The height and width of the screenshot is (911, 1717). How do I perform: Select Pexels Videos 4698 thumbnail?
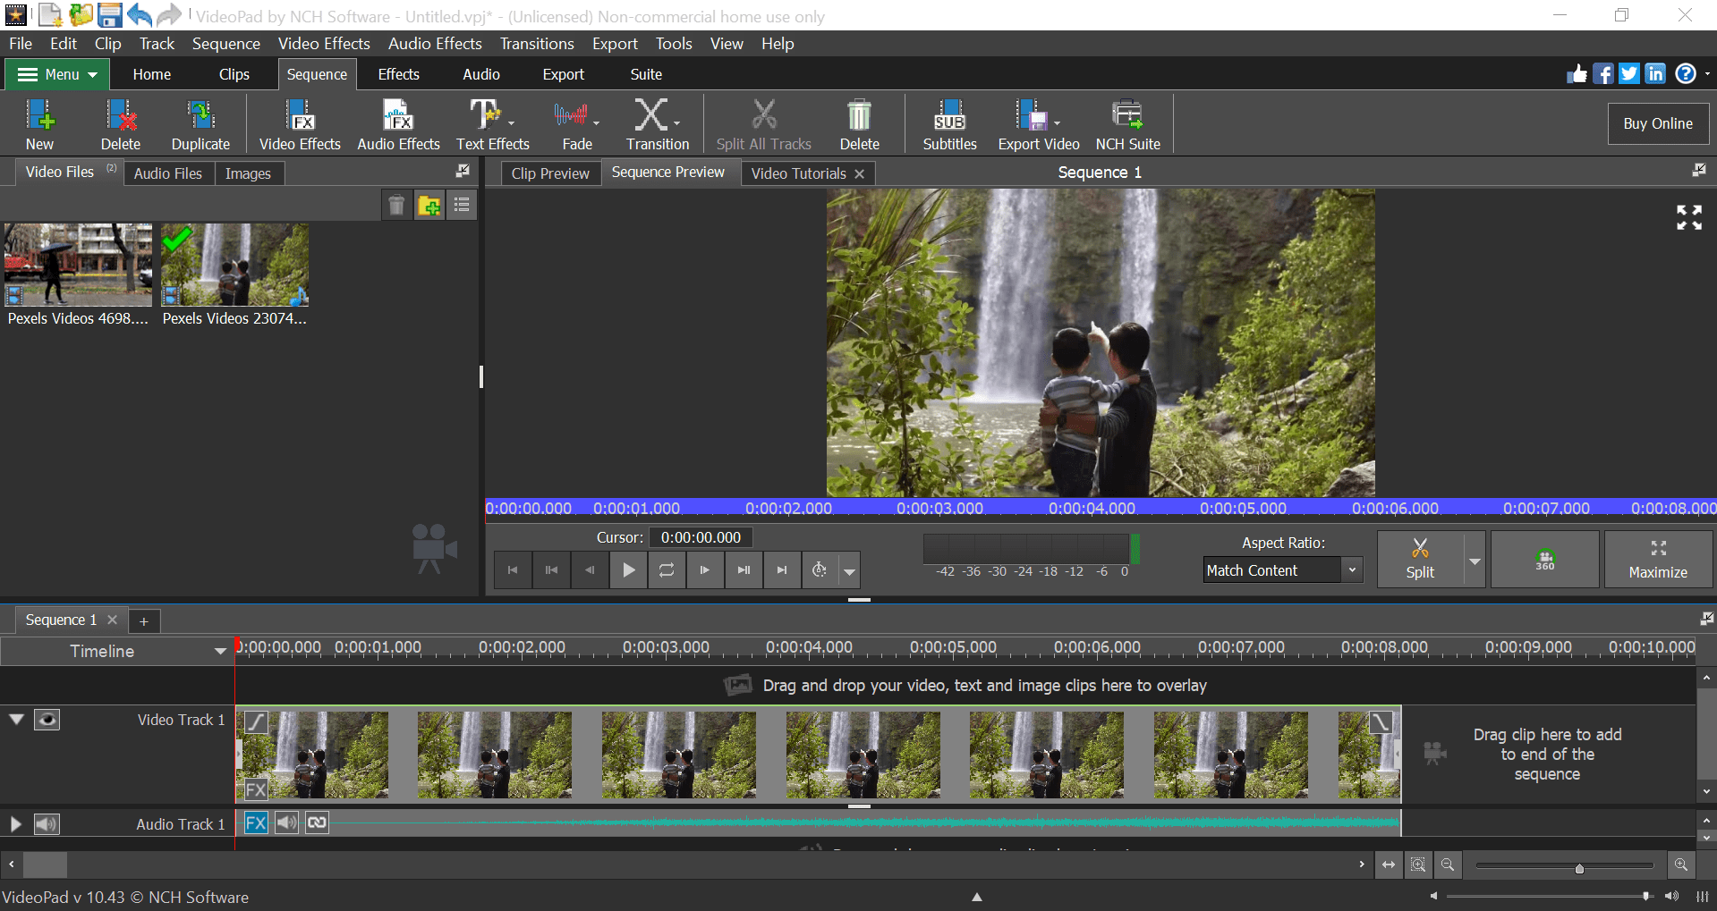79,266
